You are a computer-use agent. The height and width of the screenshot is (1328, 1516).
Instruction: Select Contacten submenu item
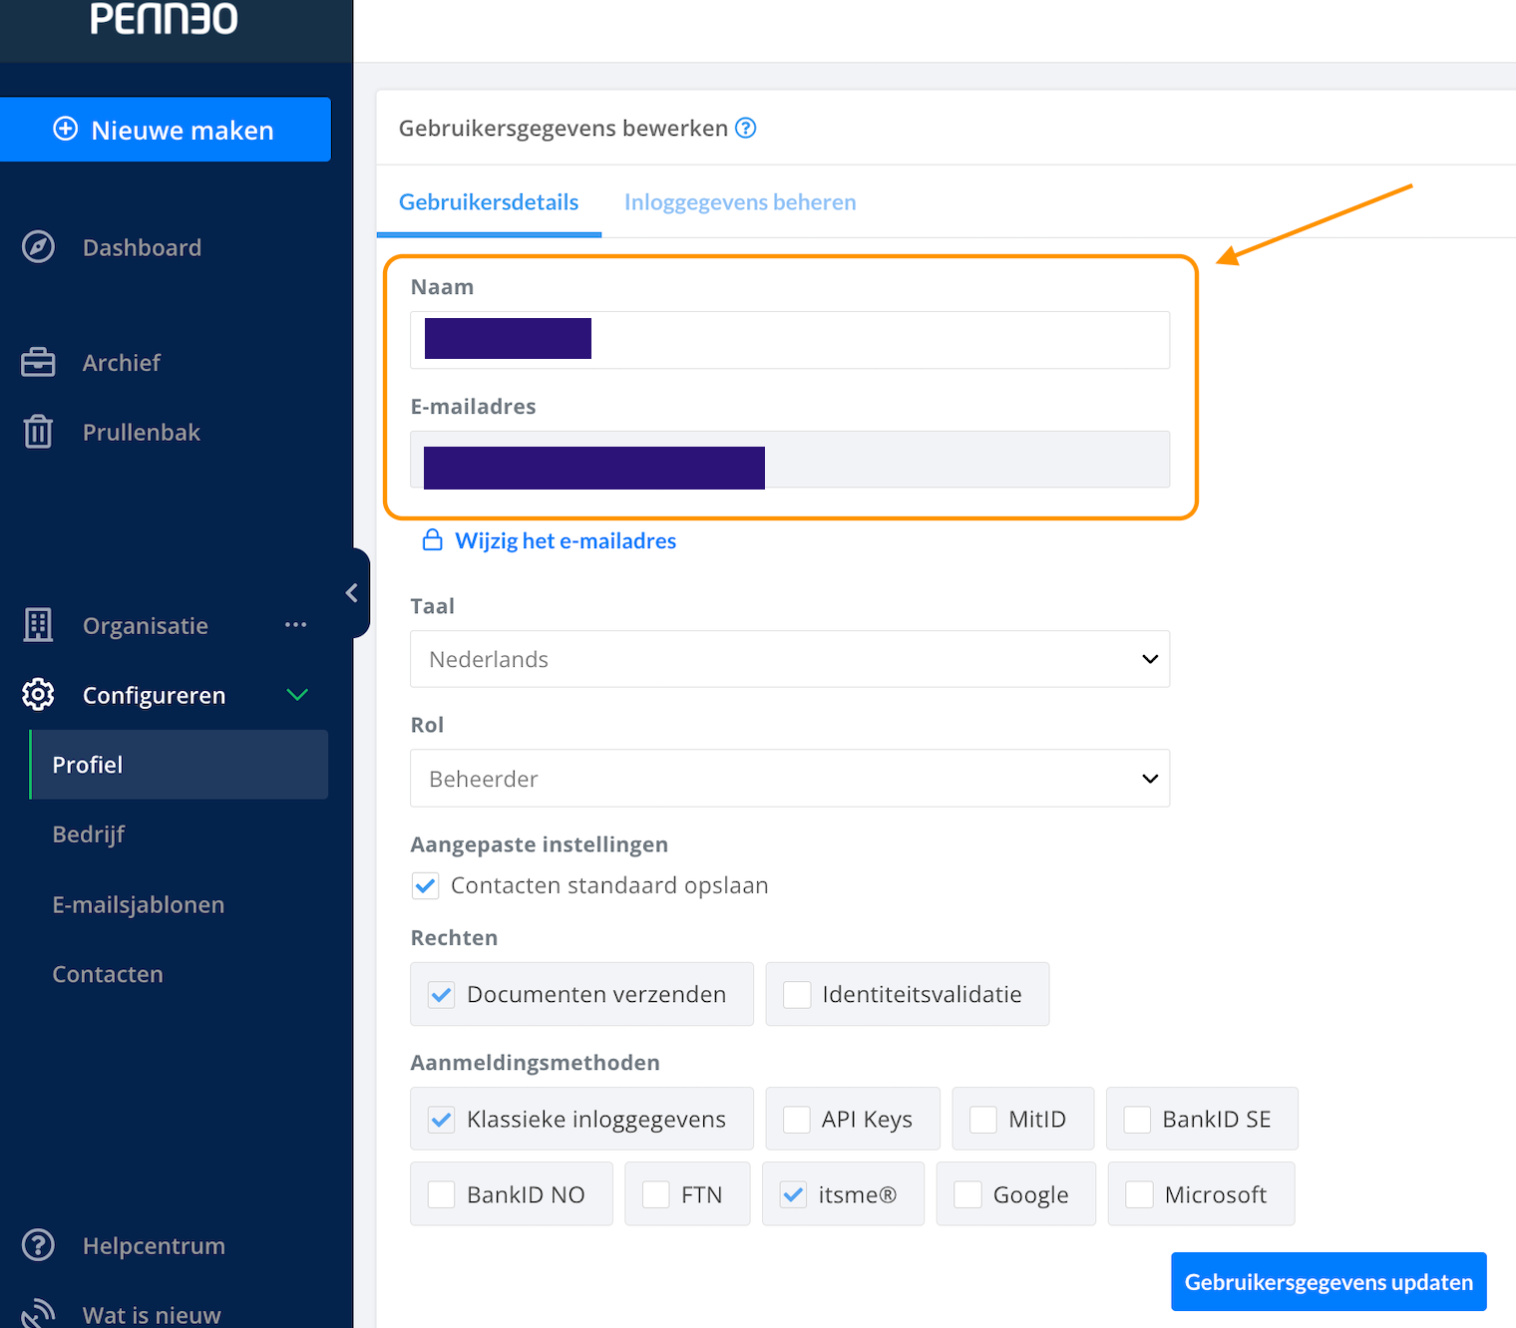pyautogui.click(x=108, y=974)
